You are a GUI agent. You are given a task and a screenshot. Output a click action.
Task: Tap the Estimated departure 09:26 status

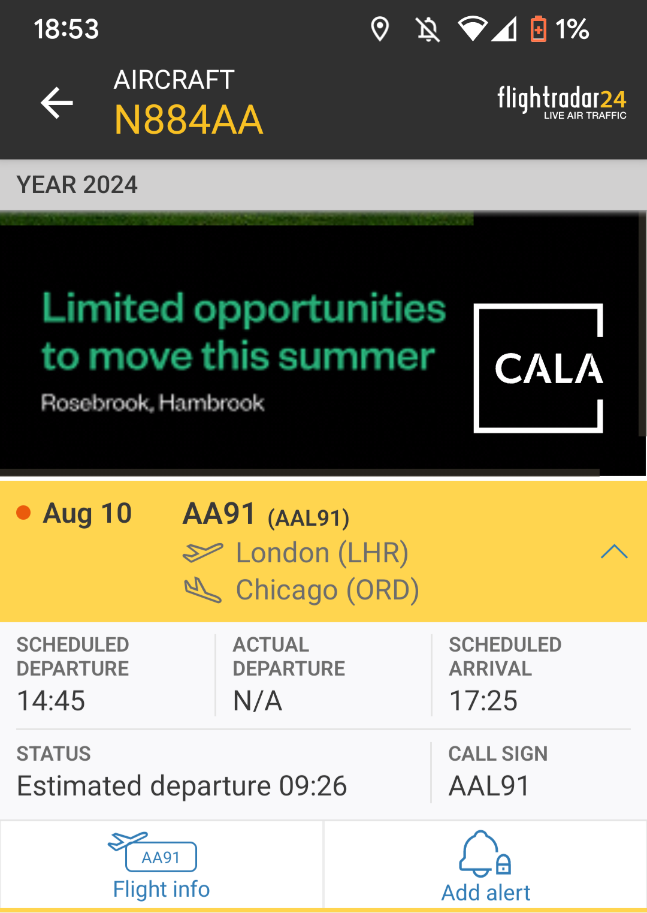pyautogui.click(x=182, y=785)
